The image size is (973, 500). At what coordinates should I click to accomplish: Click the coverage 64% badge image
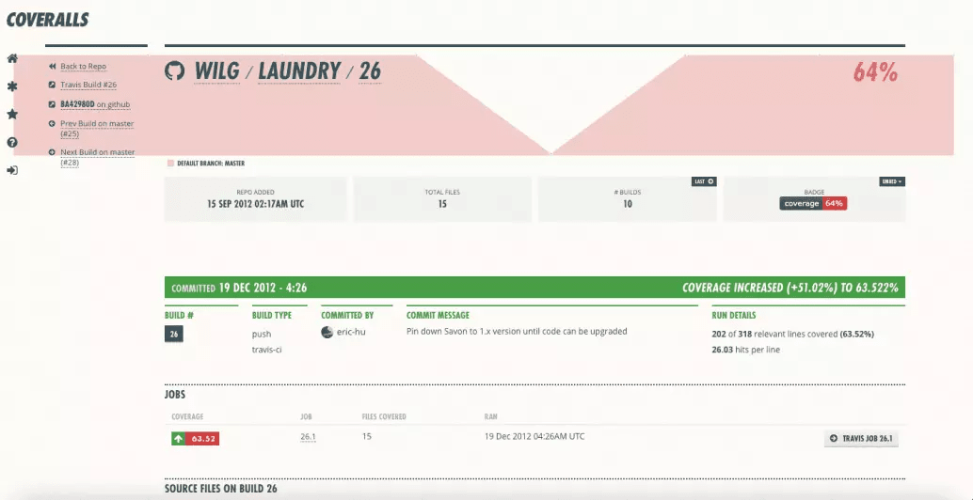813,203
